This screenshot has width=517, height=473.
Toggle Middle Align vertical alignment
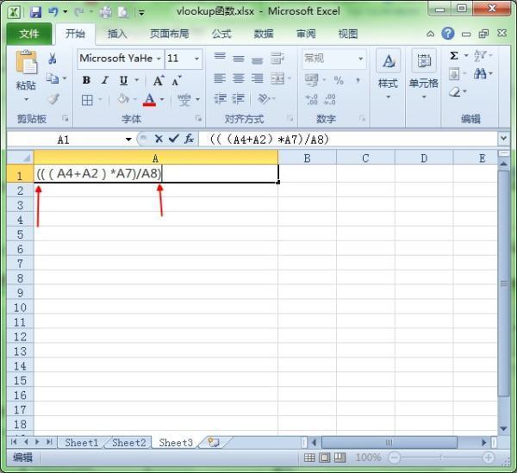239,59
